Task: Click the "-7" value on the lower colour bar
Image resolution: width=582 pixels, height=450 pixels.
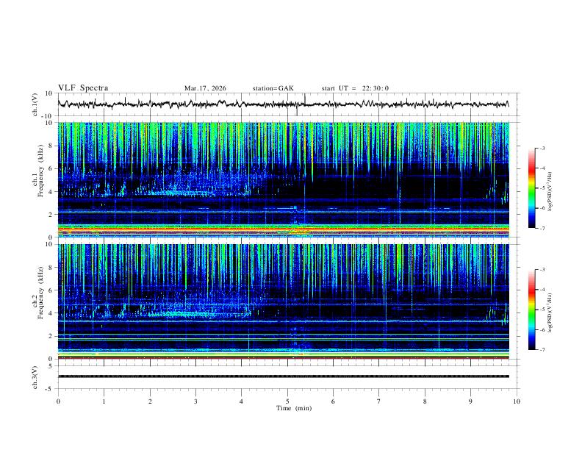Action: click(542, 350)
